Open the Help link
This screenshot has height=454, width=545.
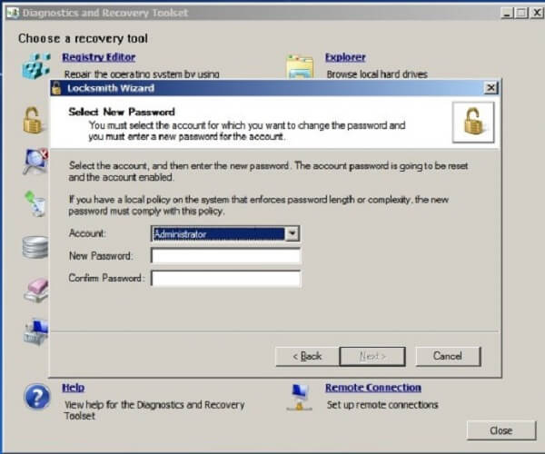click(x=73, y=388)
